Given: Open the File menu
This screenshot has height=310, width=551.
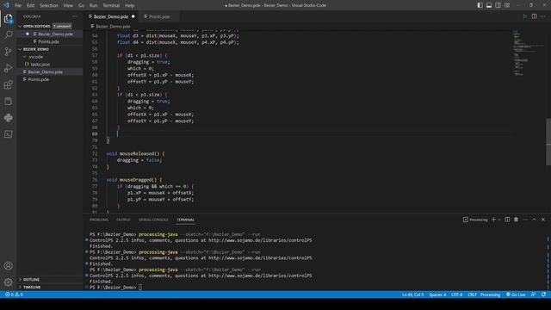Looking at the screenshot, I should pyautogui.click(x=18, y=5).
